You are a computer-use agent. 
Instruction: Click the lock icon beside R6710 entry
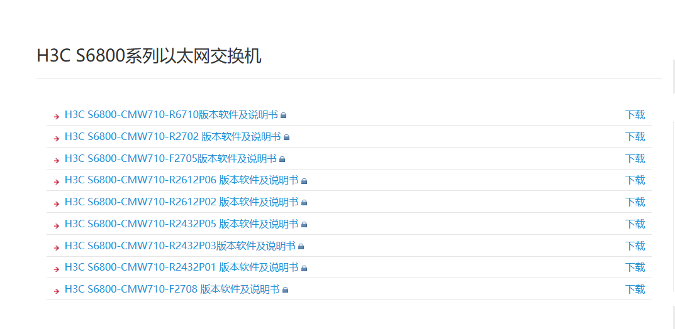(x=283, y=116)
